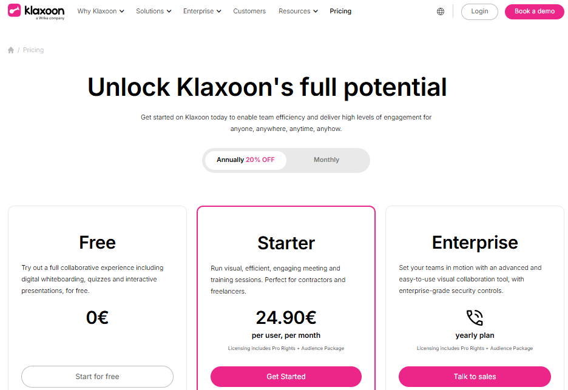Open the Resources dropdown menu
The image size is (568, 390).
[298, 12]
